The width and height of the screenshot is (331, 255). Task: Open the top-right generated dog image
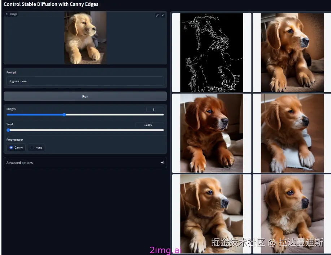click(292, 52)
